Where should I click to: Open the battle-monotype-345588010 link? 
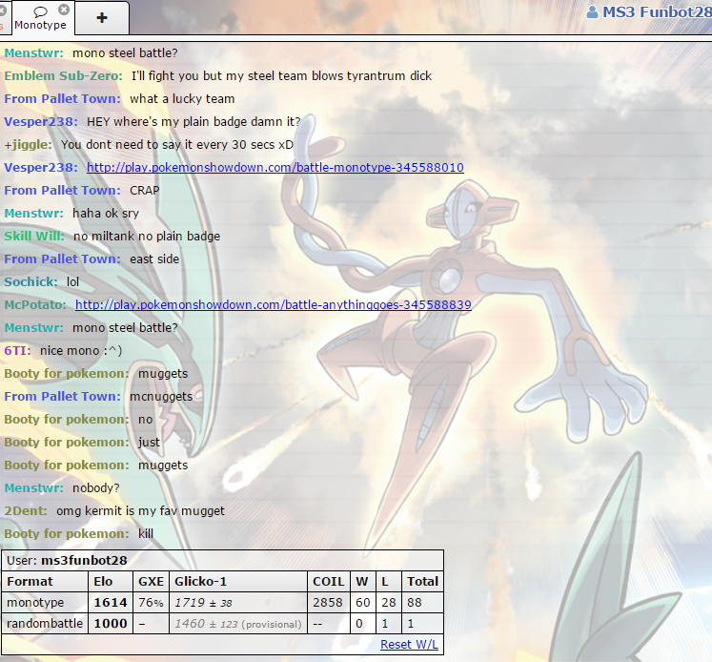point(275,168)
